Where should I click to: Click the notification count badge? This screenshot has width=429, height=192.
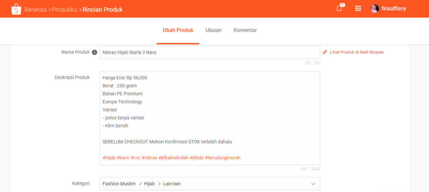(342, 5)
